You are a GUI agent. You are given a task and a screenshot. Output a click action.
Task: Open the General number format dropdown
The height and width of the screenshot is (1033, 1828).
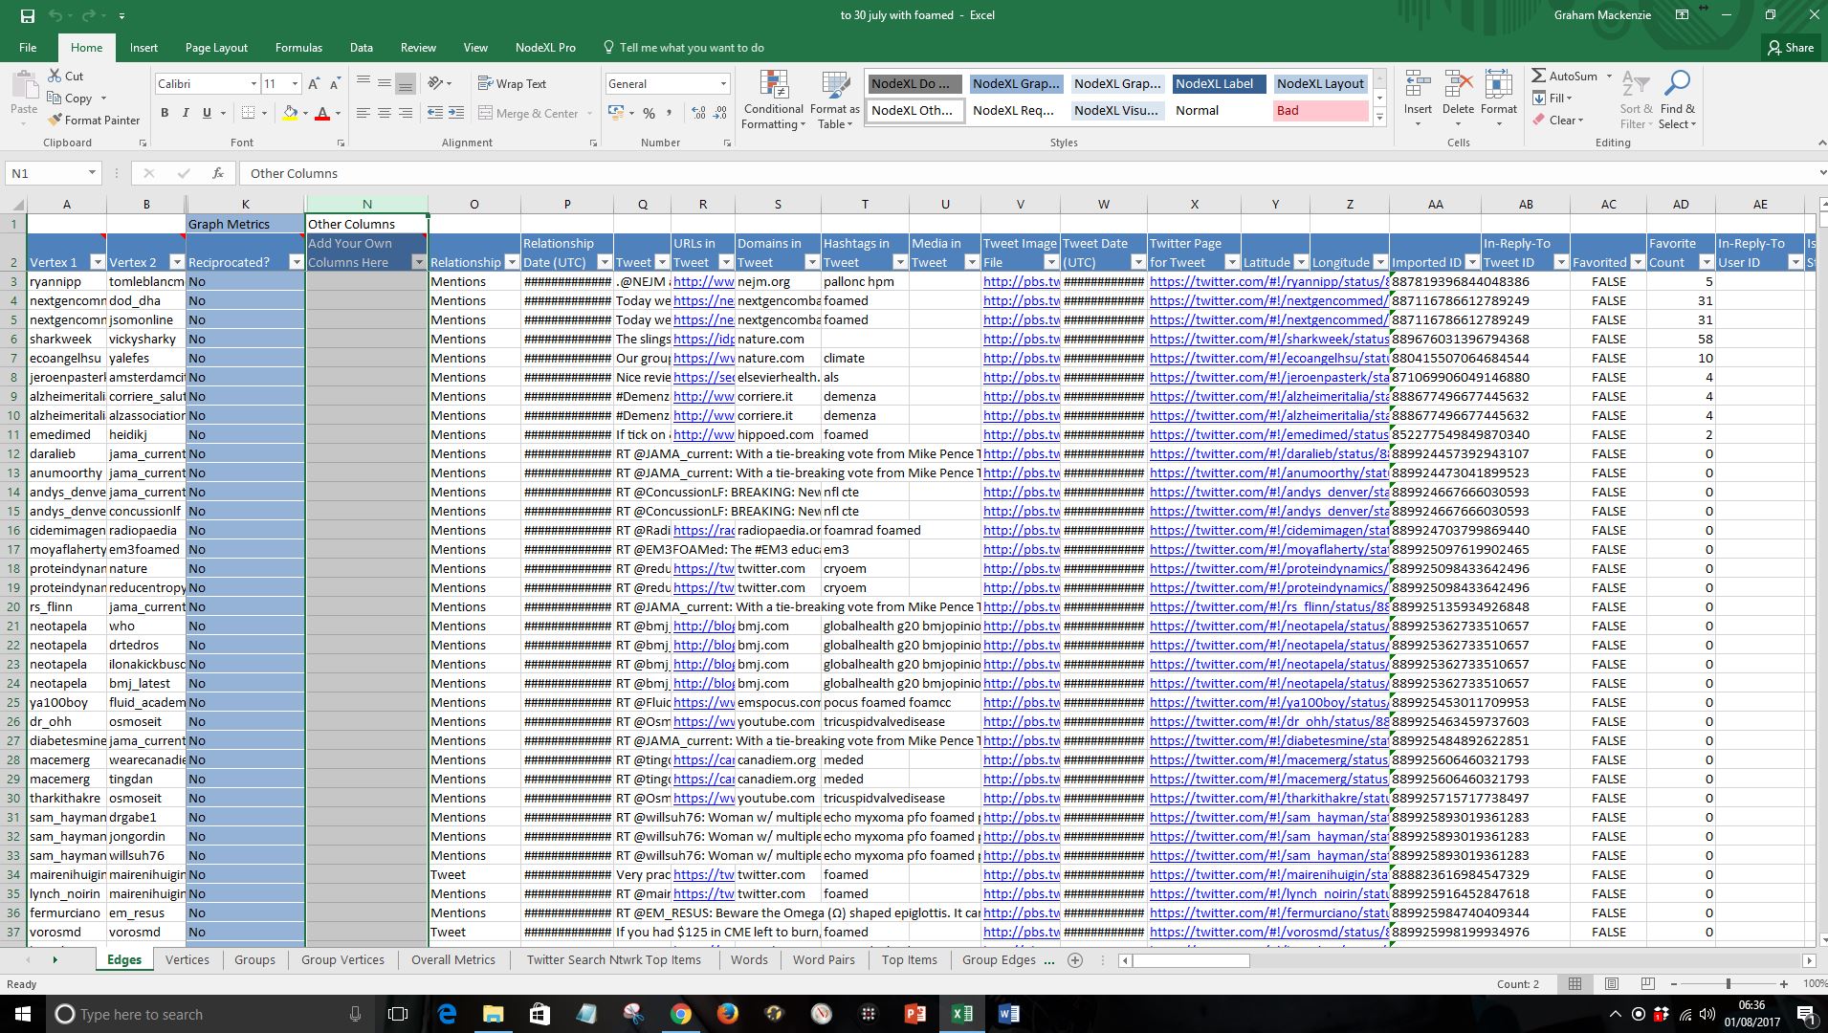click(x=723, y=84)
